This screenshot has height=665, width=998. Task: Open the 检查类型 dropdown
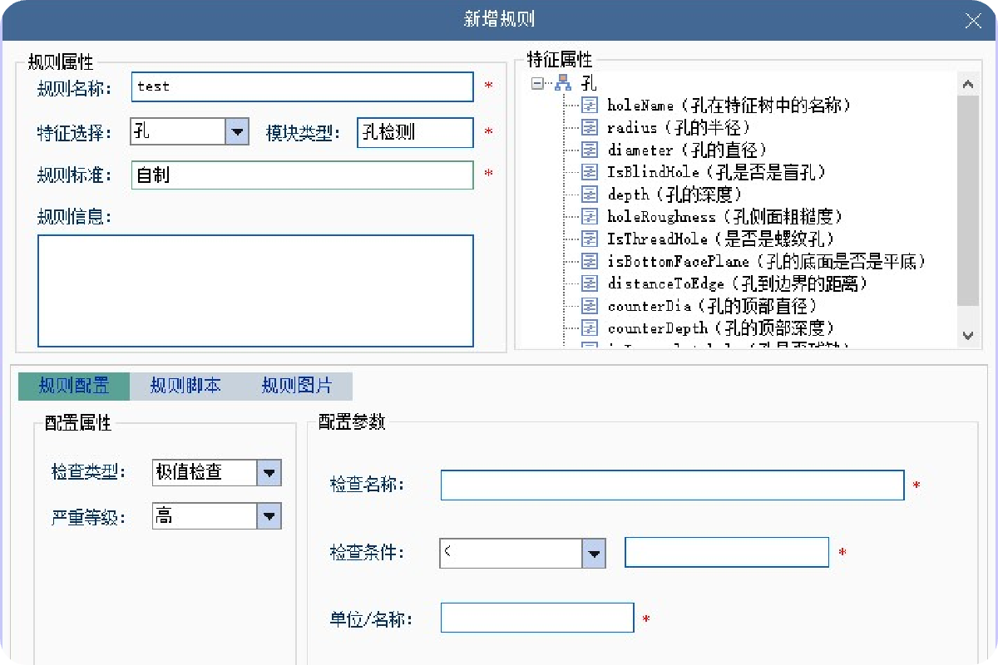(269, 473)
